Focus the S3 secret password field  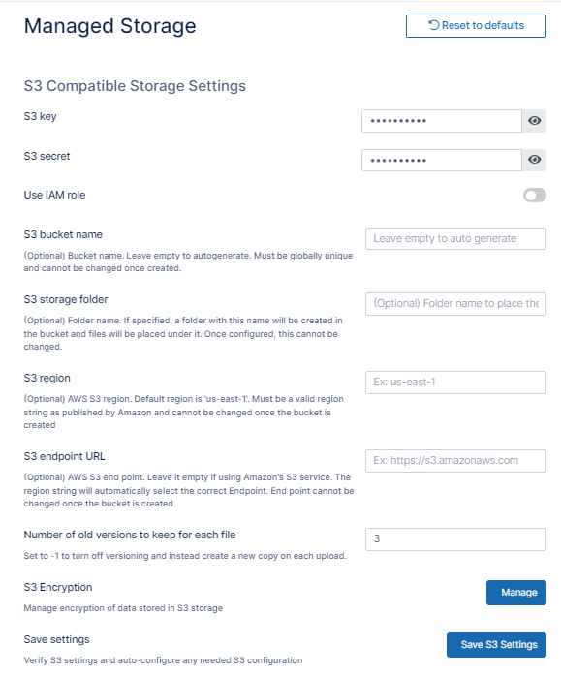(x=442, y=160)
